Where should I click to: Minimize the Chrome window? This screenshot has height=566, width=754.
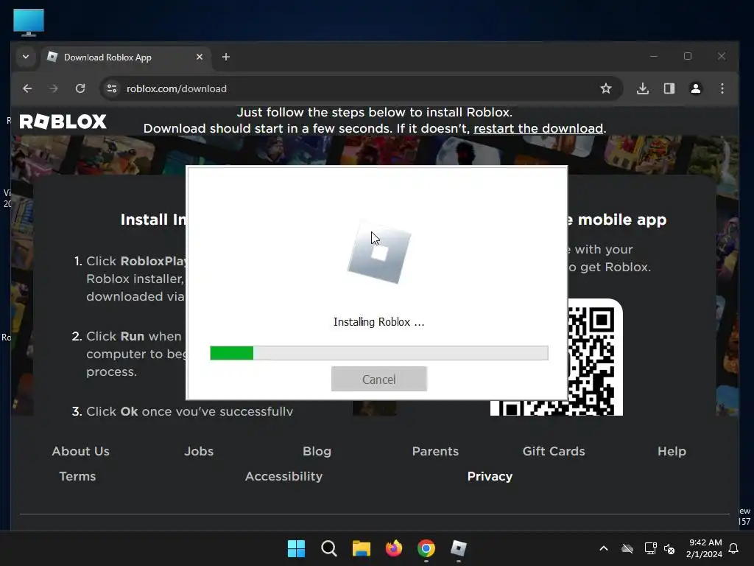click(x=654, y=56)
